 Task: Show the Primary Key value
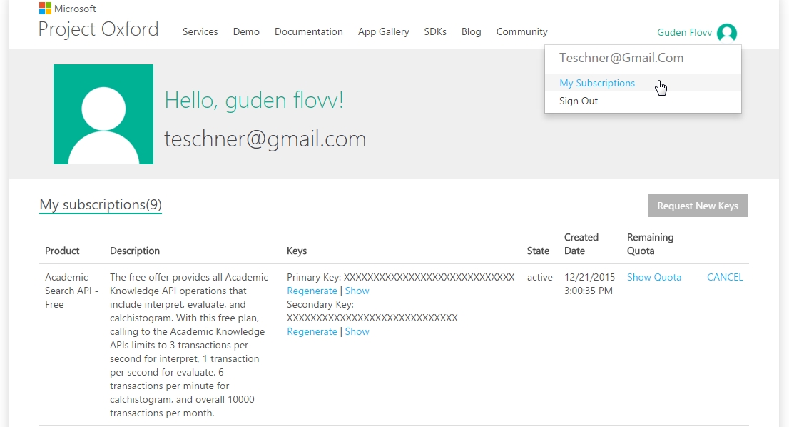pos(357,291)
